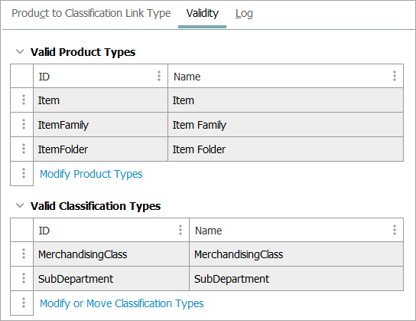Open the row menu for the ItemFolder row
The width and height of the screenshot is (416, 321).
tap(24, 149)
